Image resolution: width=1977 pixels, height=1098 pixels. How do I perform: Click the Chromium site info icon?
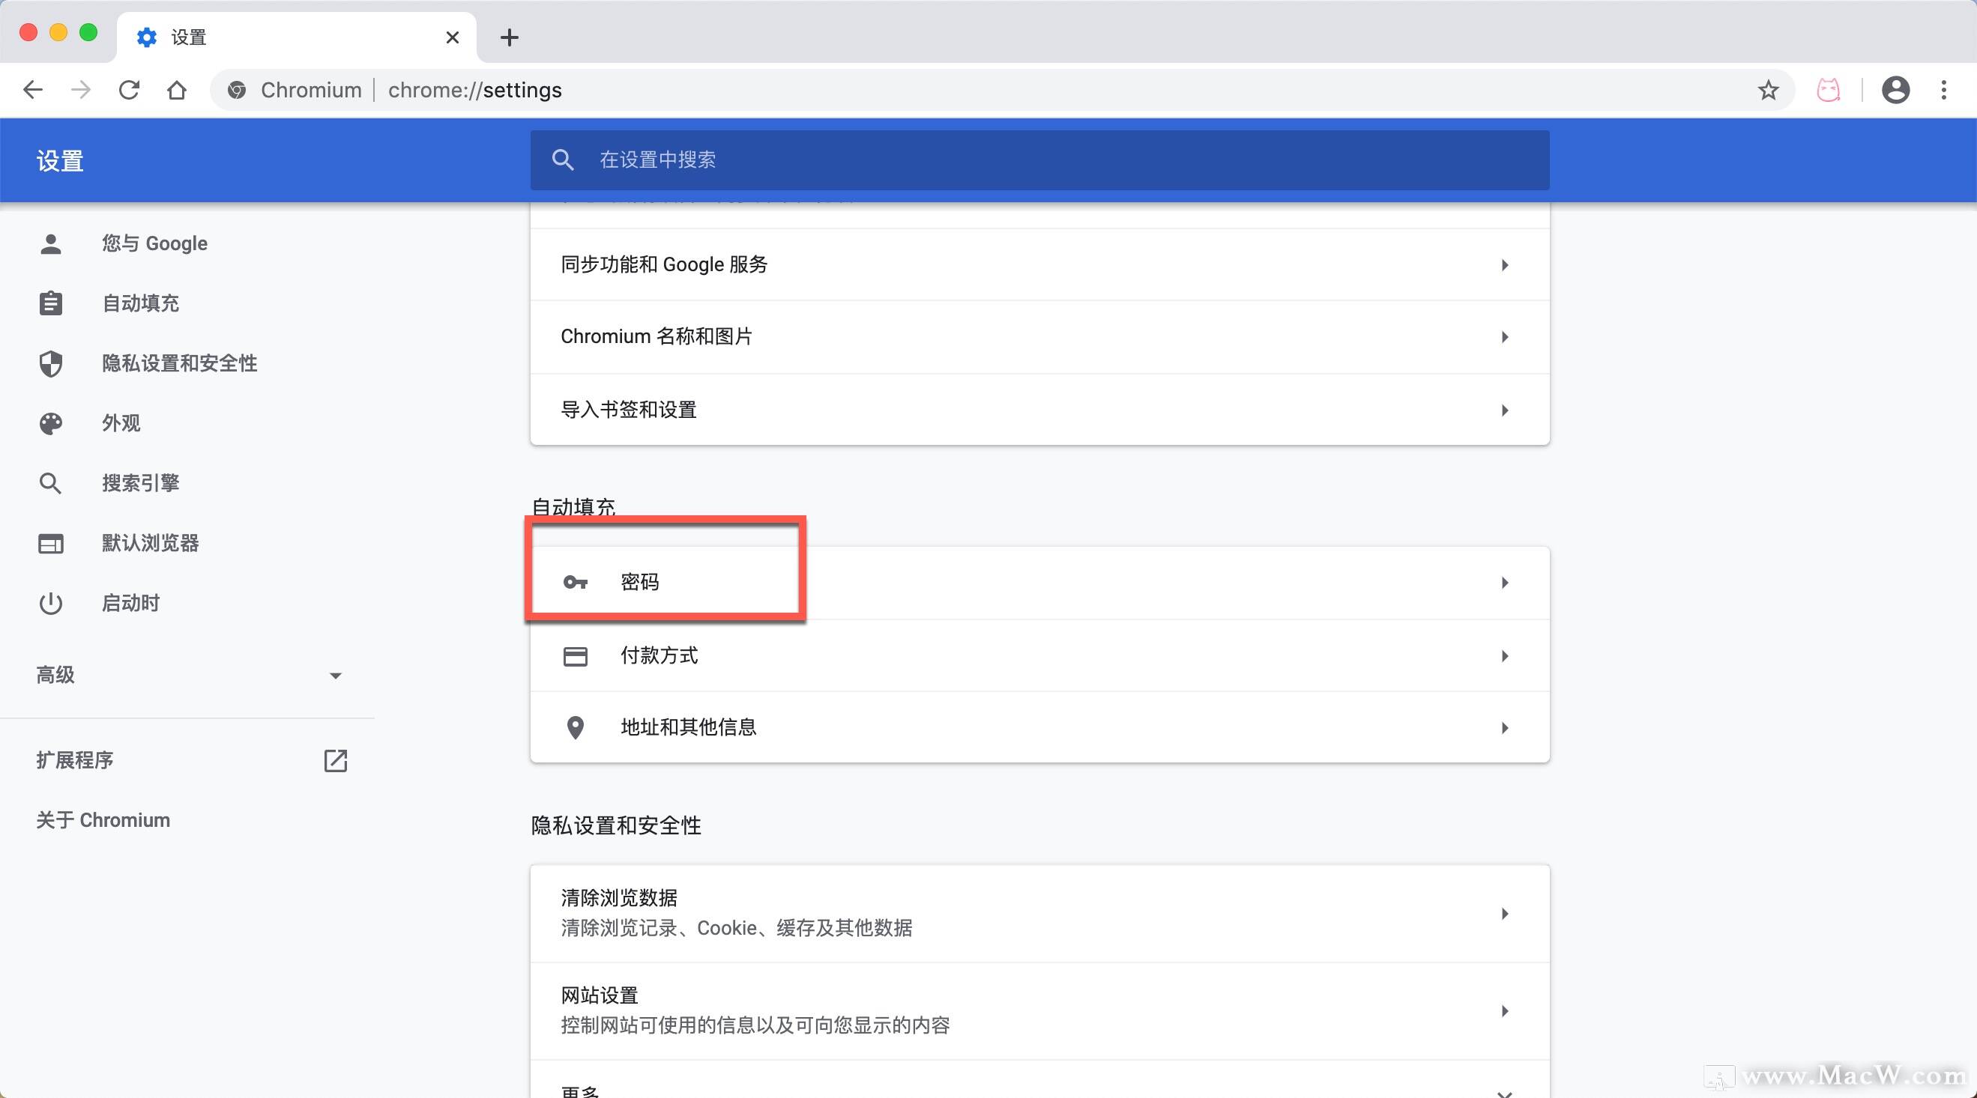[236, 90]
